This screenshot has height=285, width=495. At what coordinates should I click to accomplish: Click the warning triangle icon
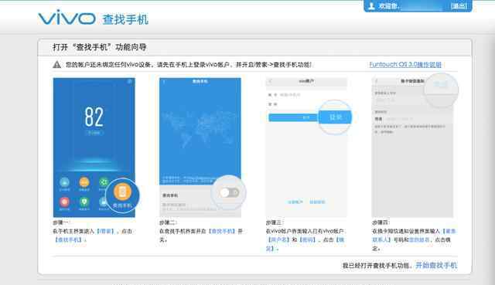[x=56, y=65]
